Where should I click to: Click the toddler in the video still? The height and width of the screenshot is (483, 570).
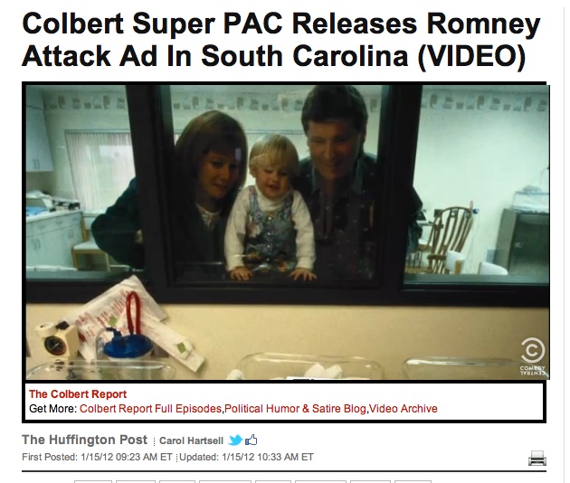click(x=270, y=211)
